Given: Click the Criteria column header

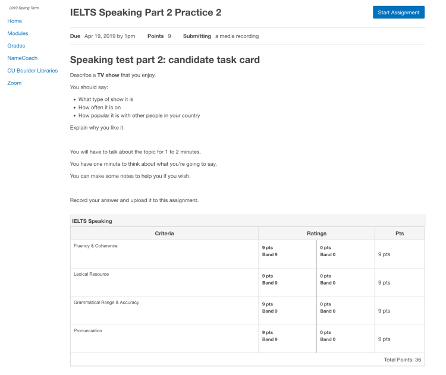Looking at the screenshot, I should pyautogui.click(x=164, y=234).
